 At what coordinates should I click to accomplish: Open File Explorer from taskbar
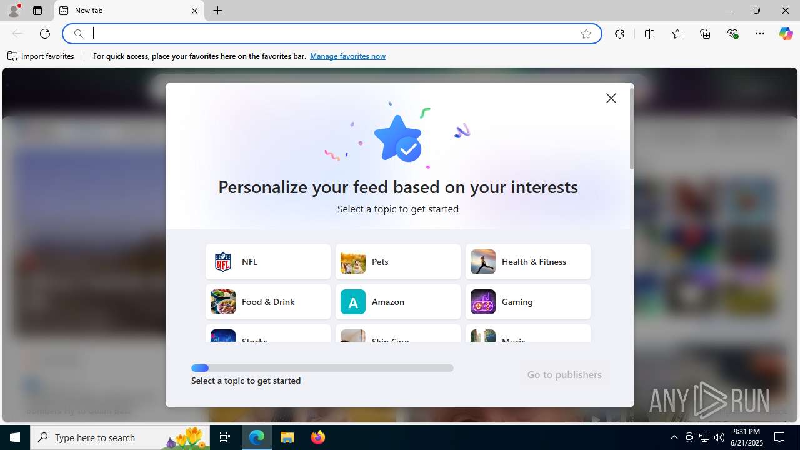click(287, 437)
